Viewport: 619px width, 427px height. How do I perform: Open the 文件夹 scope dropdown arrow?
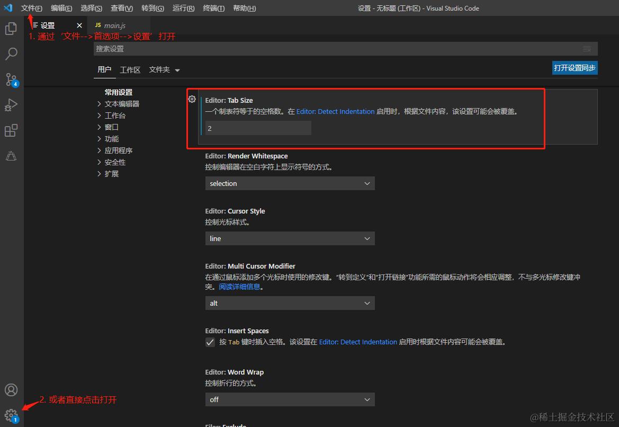(x=177, y=70)
